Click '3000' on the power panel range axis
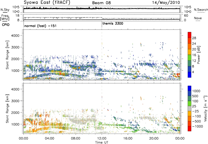This screenshot has height=144, width=208. [x=15, y=47]
